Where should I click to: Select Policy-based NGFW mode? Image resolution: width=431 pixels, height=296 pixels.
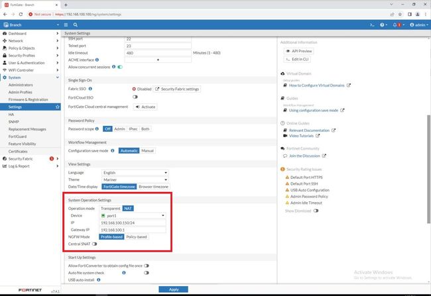pyautogui.click(x=137, y=236)
